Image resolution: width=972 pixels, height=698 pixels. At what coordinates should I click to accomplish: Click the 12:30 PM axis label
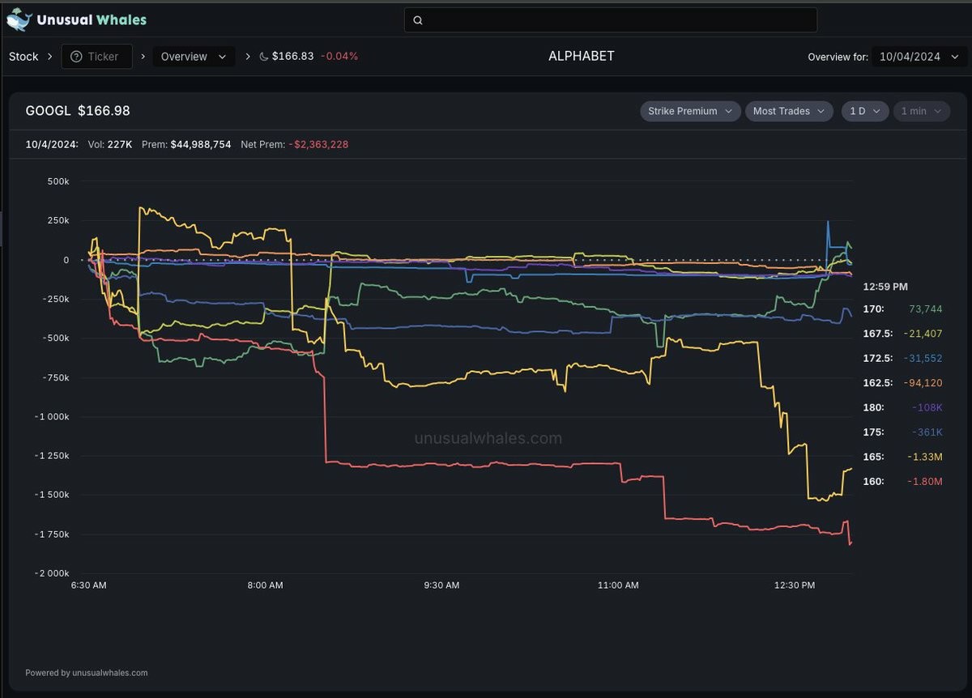tap(795, 585)
